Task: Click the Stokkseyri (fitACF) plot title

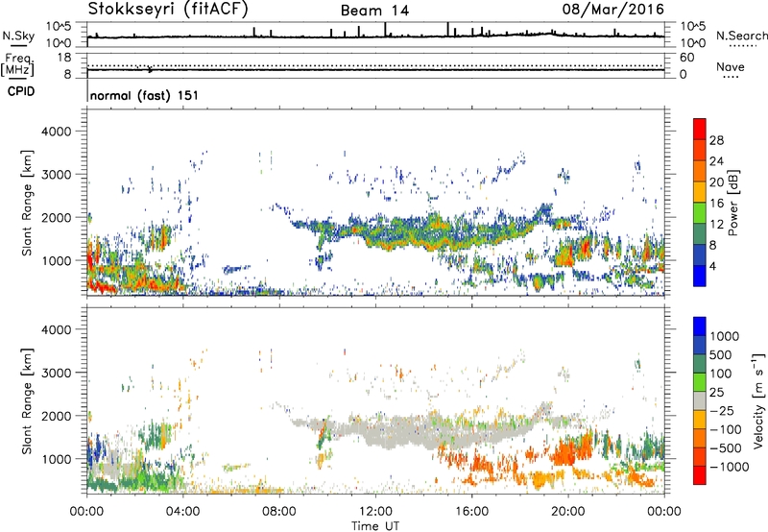Action: tap(168, 9)
